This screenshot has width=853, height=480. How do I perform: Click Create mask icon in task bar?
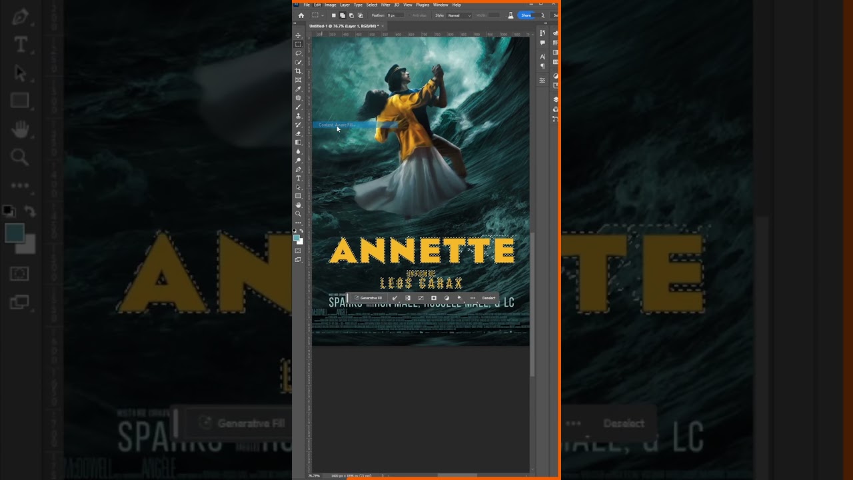434,298
